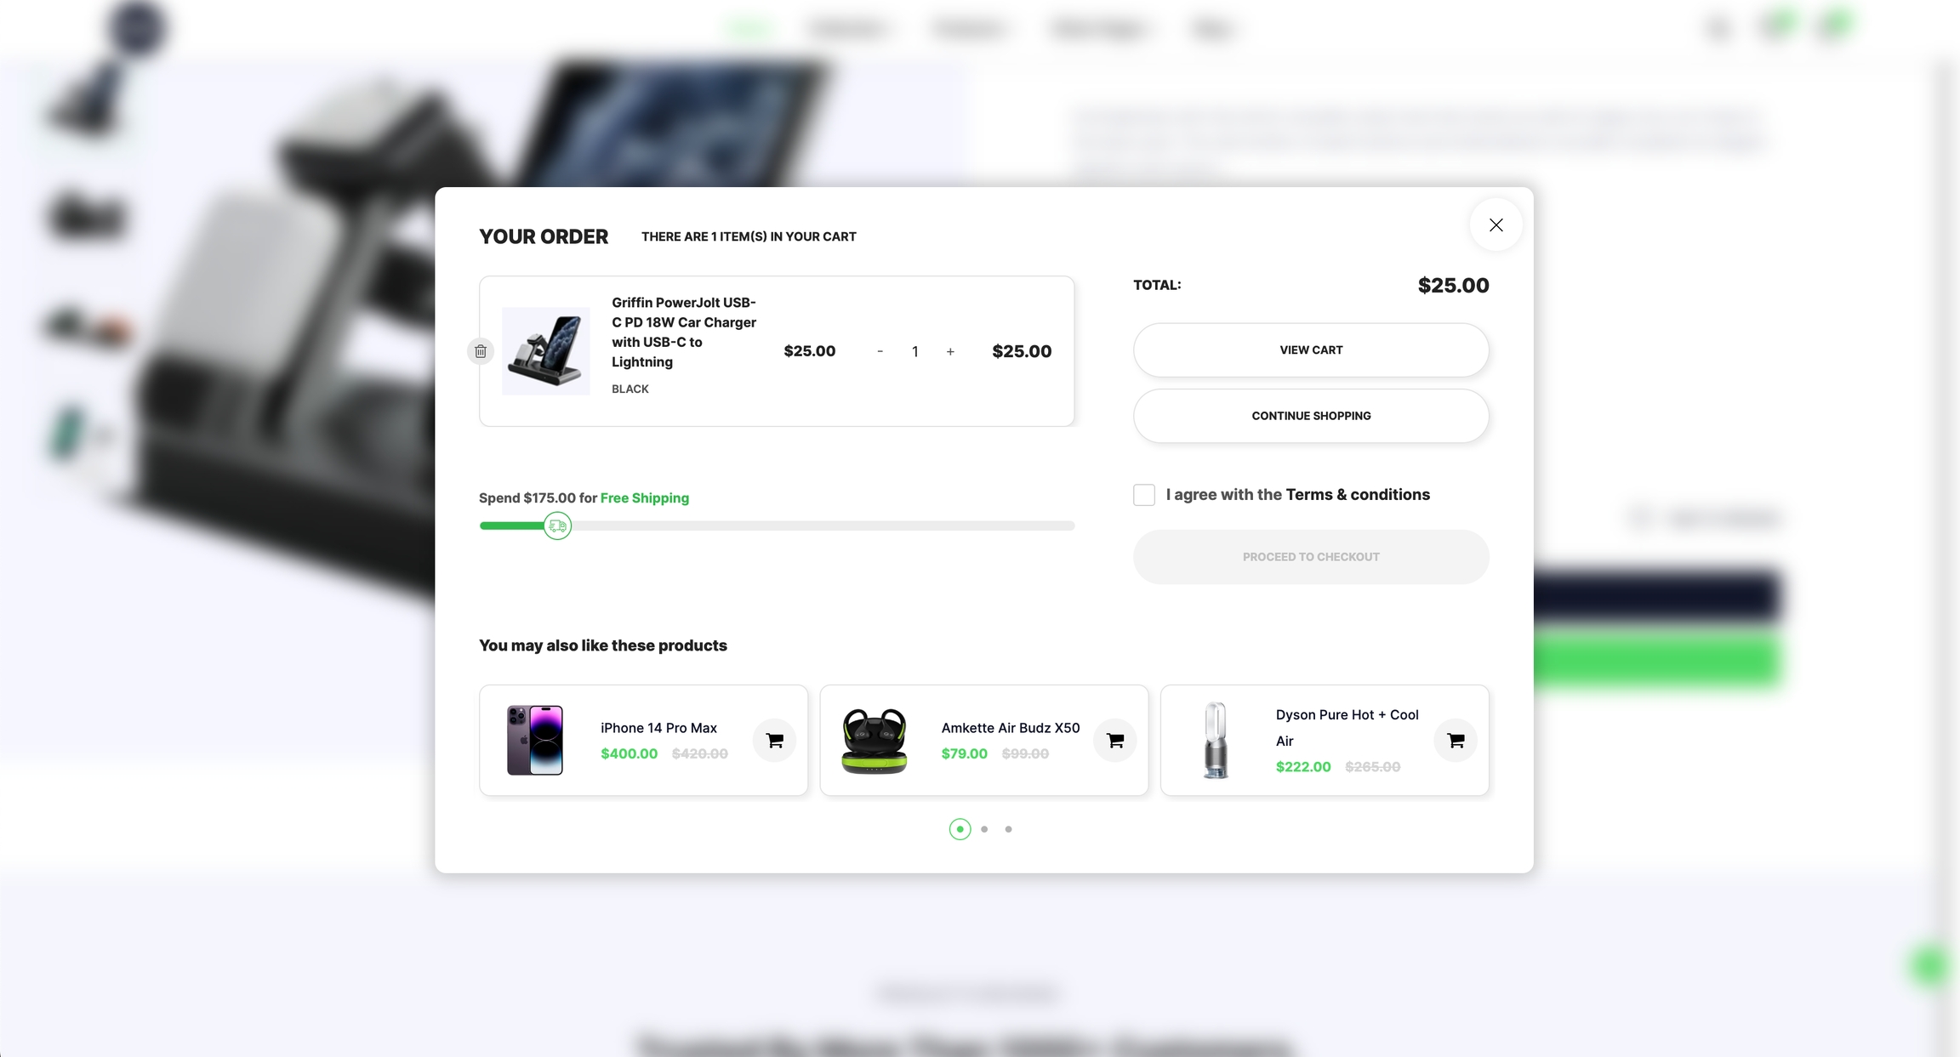Click the free shipping truck icon
Image resolution: width=1960 pixels, height=1057 pixels.
click(x=557, y=526)
